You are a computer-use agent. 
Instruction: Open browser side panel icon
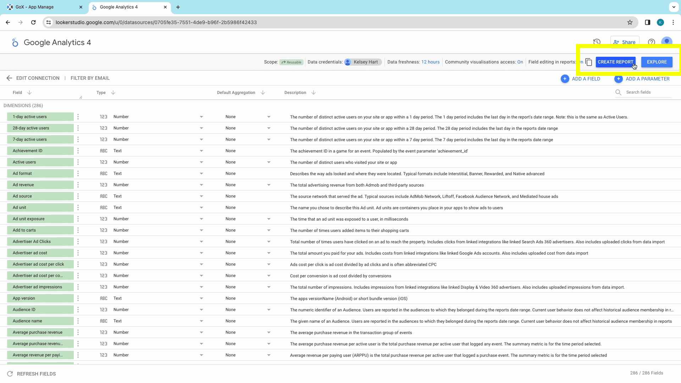pyautogui.click(x=647, y=22)
